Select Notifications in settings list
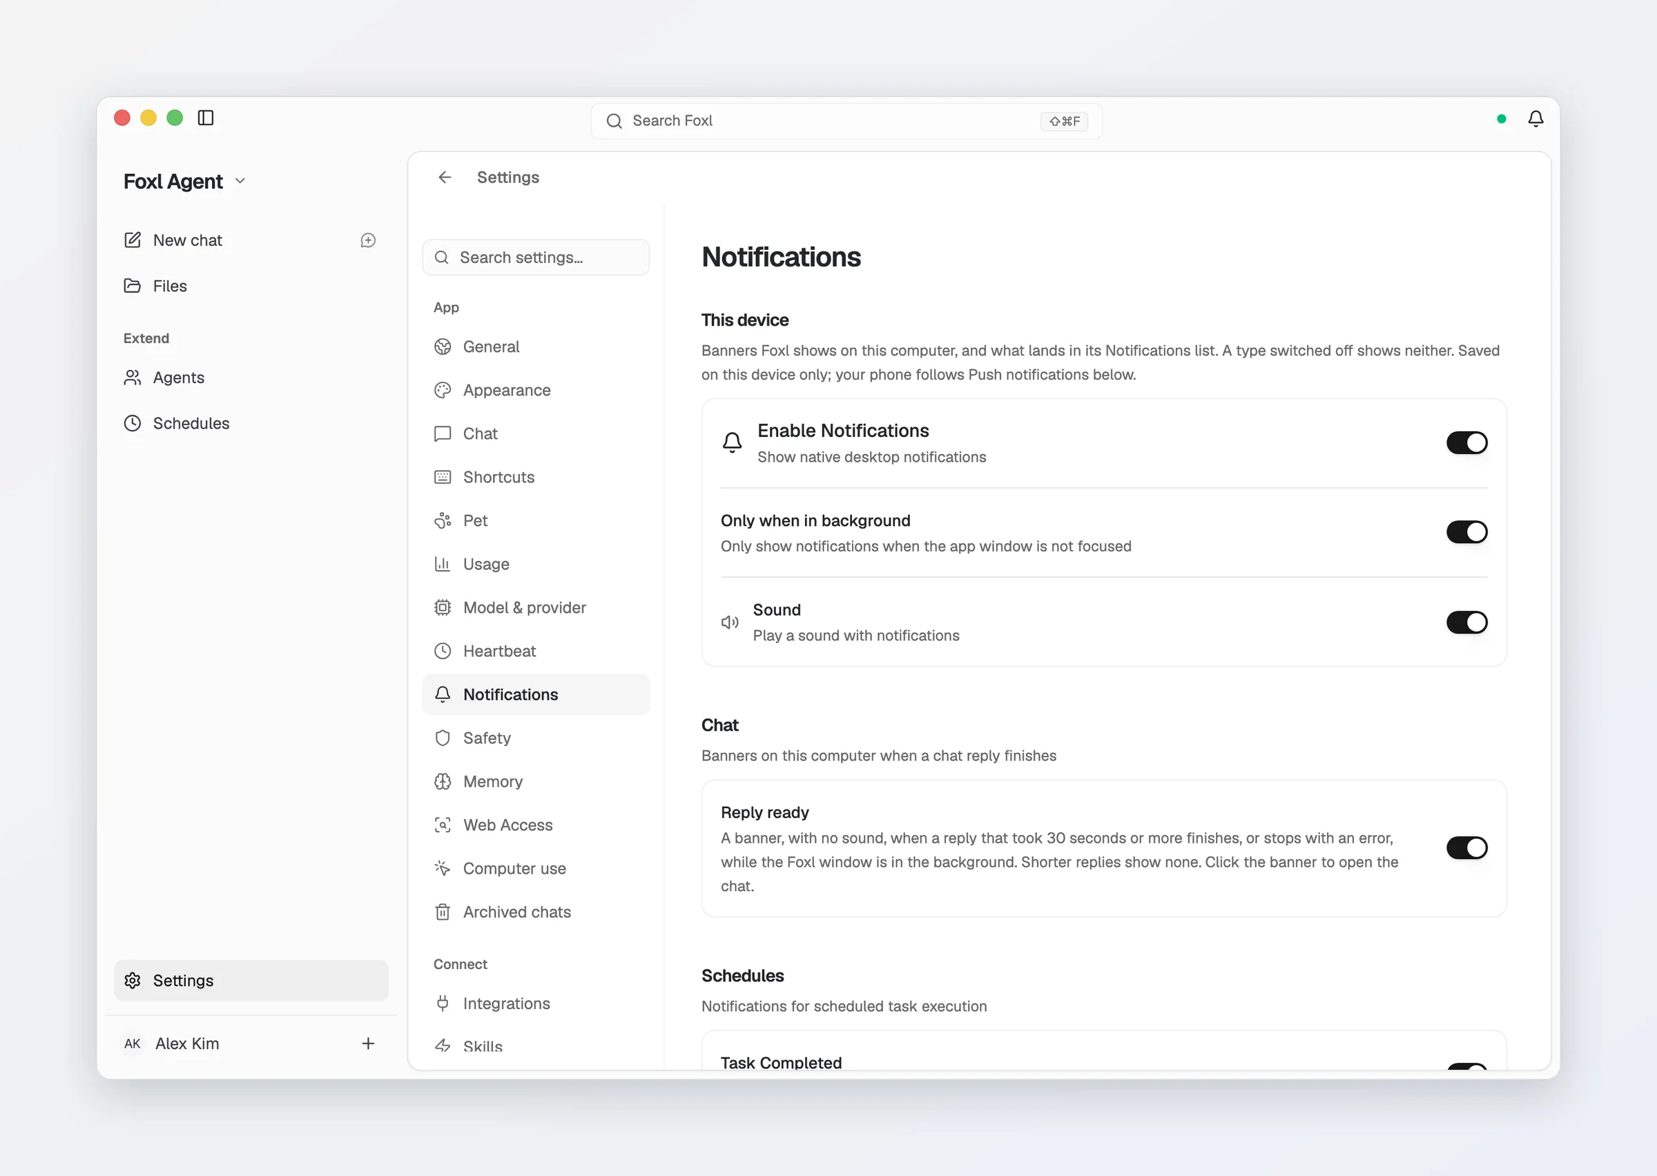Image resolution: width=1657 pixels, height=1176 pixels. pyautogui.click(x=536, y=694)
